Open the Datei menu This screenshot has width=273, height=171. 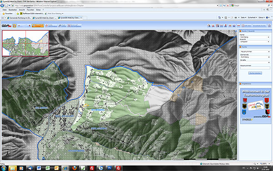tap(5, 10)
